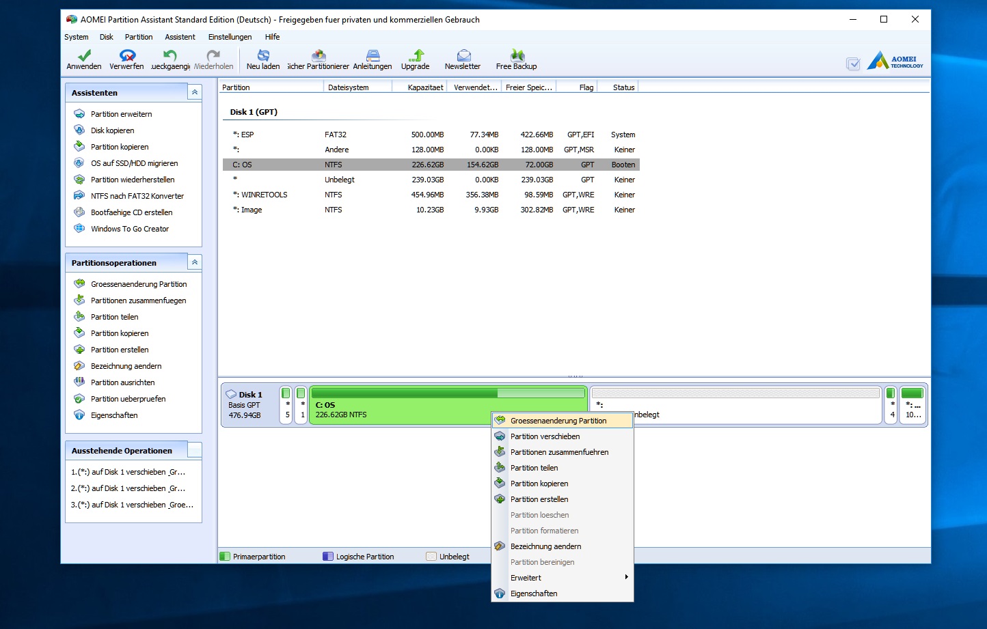This screenshot has width=987, height=629.
Task: Toggle the Ausstehende Operationen panel header button
Action: pos(195,450)
